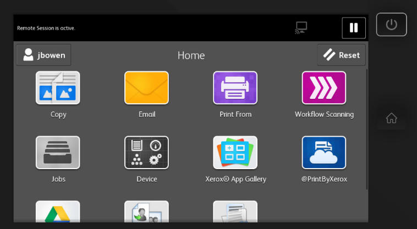Open the Copy app
This screenshot has height=229, width=417.
pyautogui.click(x=58, y=88)
